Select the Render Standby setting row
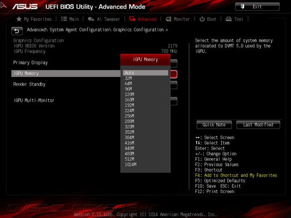The width and height of the screenshot is (291, 218). 29,84
